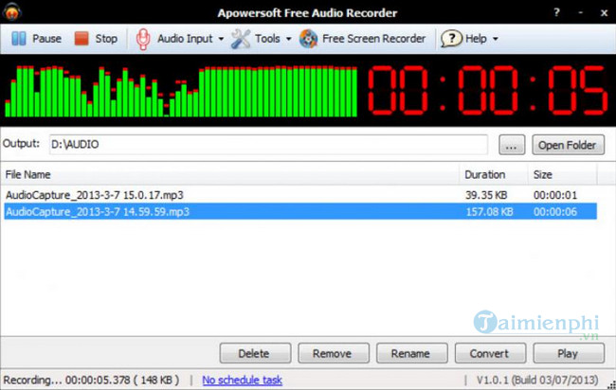Open the No schedule task link
This screenshot has height=390, width=616.
coord(242,380)
